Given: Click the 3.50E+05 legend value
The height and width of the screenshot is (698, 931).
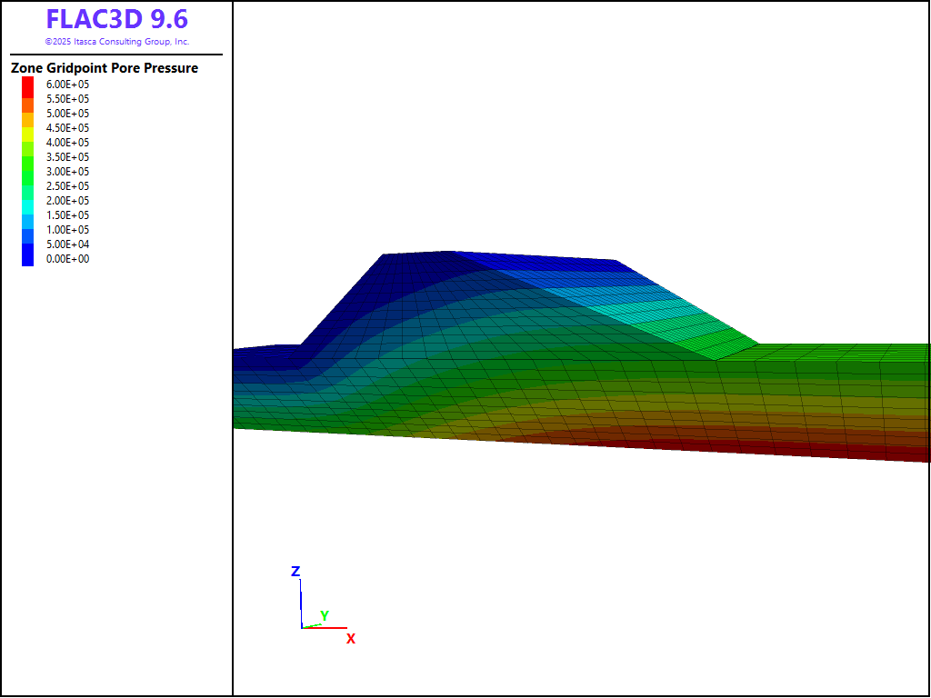Looking at the screenshot, I should click(67, 157).
